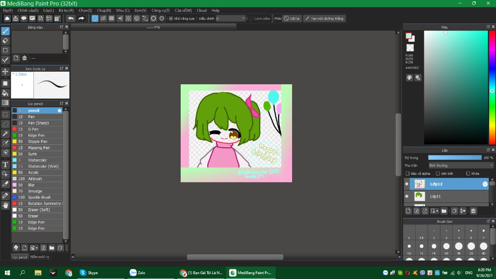496x279 pixels.
Task: Hide the Lớp11 layer
Action: click(407, 196)
